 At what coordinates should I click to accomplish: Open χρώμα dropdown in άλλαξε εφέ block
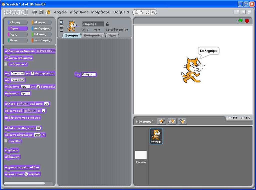coord(23,104)
